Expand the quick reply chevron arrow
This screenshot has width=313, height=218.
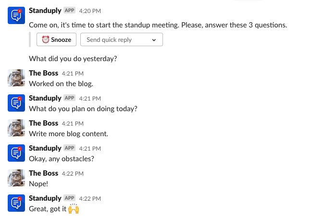point(154,40)
